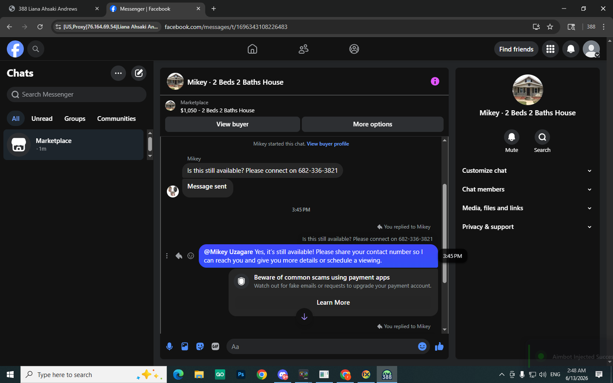This screenshot has height=383, width=613.
Task: Open File Explorer from taskbar
Action: 199,374
